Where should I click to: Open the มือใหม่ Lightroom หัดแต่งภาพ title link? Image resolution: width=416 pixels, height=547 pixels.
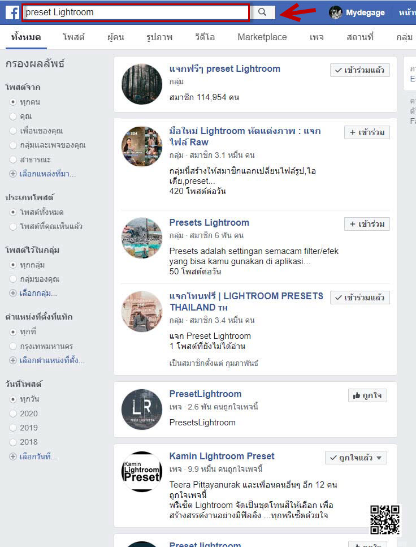[245, 136]
